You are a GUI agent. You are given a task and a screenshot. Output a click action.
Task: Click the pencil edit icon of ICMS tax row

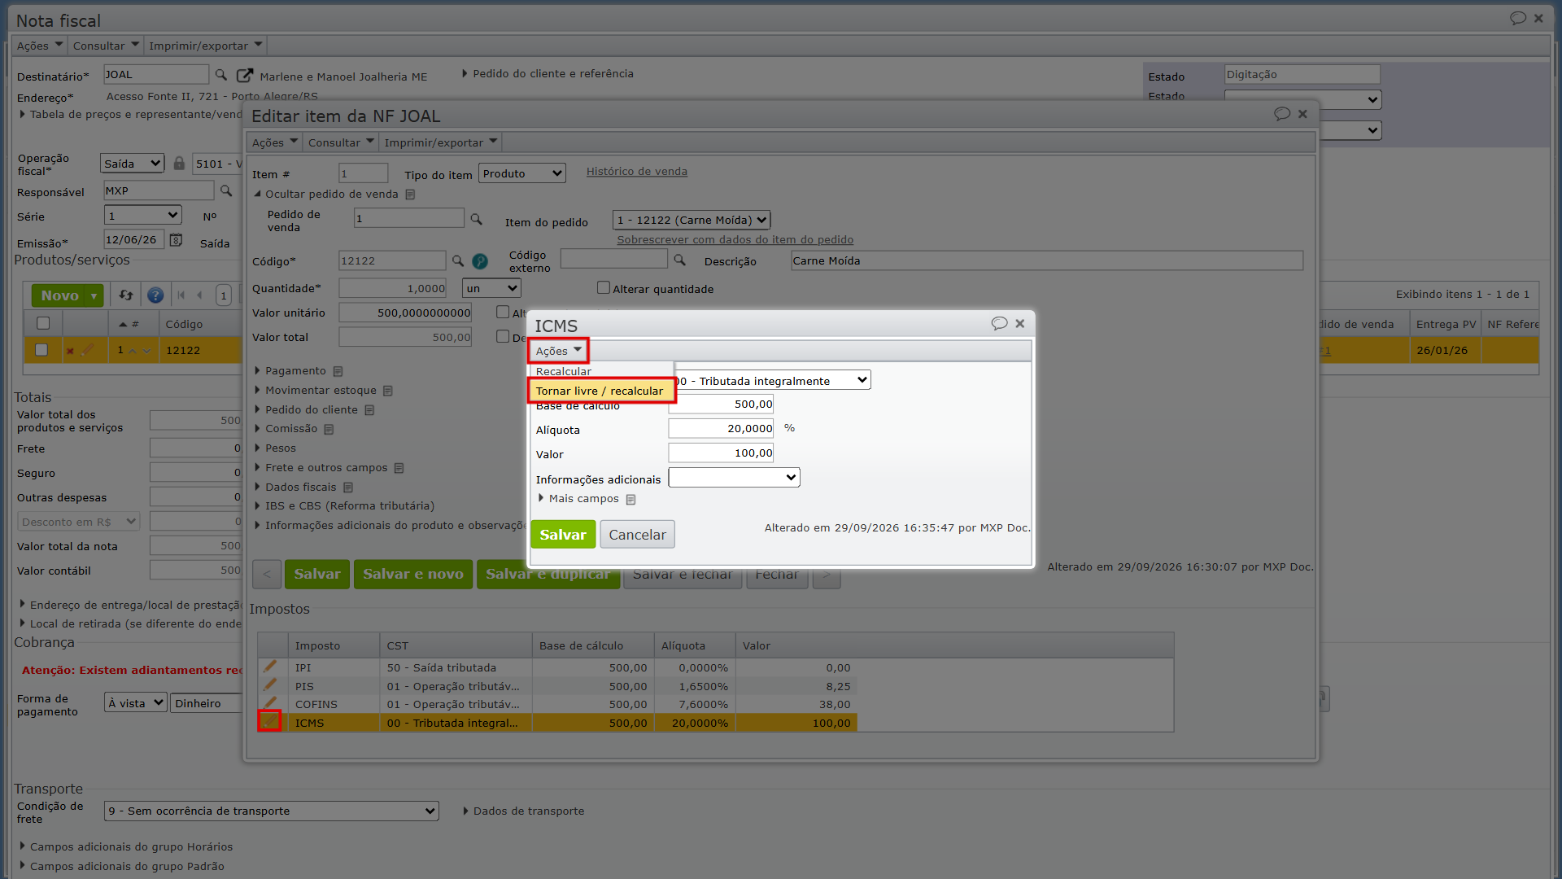click(269, 721)
